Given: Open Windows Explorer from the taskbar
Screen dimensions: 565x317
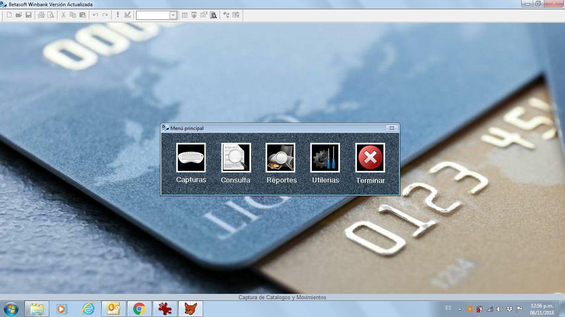Looking at the screenshot, I should point(37,309).
